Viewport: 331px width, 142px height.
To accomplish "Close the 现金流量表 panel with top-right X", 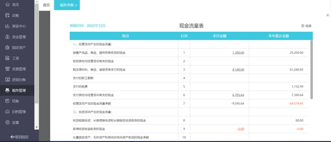I will coord(328,15).
